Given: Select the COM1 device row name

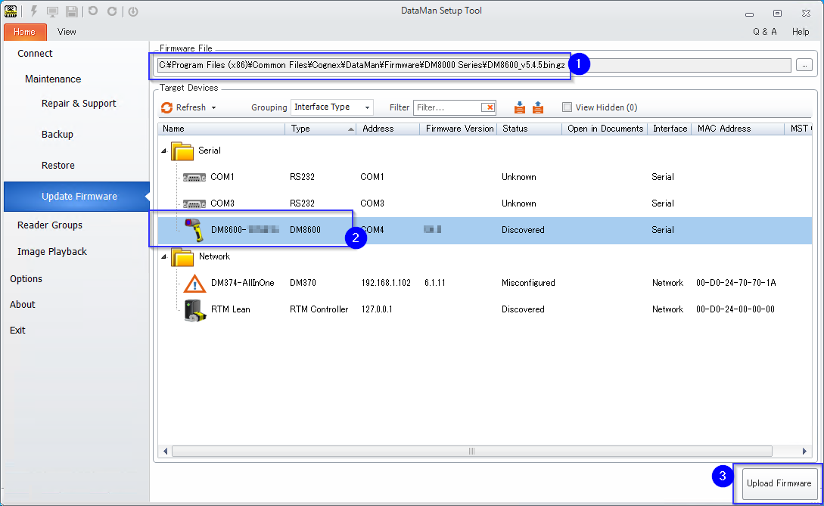Looking at the screenshot, I should pyautogui.click(x=222, y=177).
